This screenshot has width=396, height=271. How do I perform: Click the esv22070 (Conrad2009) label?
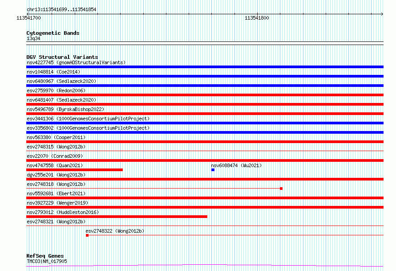(55, 156)
